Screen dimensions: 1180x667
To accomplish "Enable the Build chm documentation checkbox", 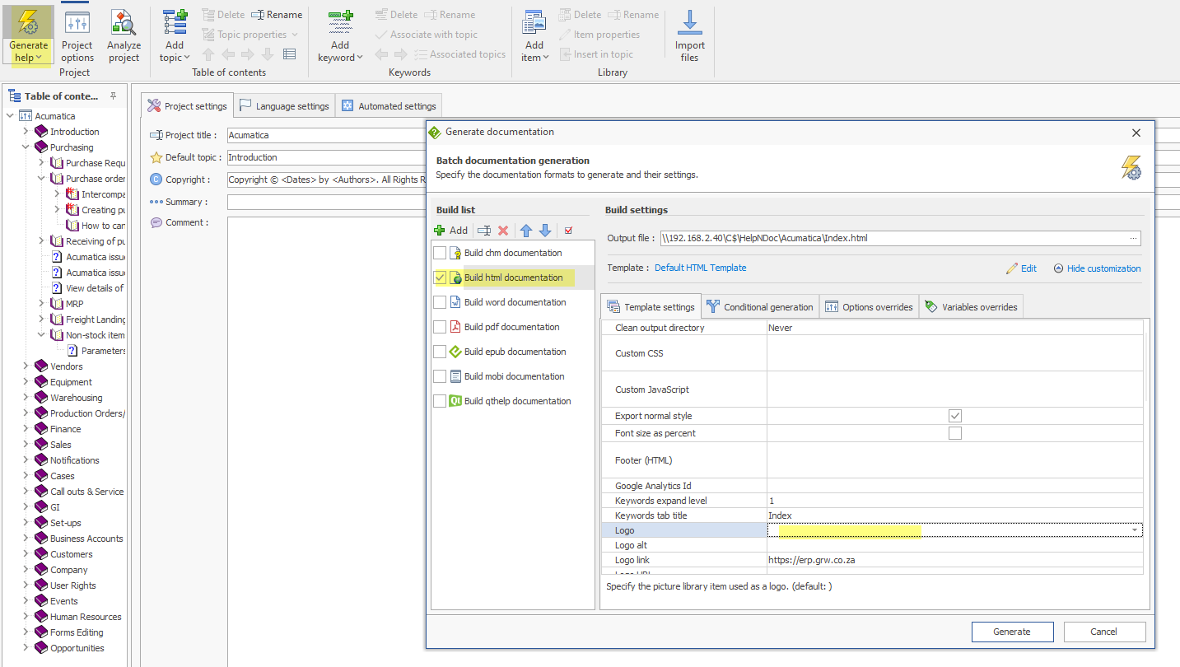I will click(440, 253).
